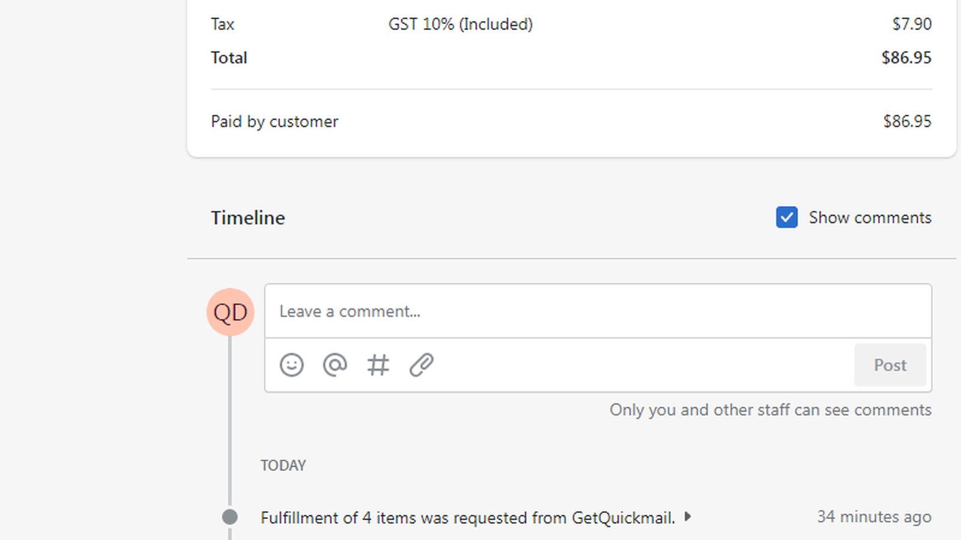Uncheck the Show comments checkbox

pyautogui.click(x=787, y=217)
